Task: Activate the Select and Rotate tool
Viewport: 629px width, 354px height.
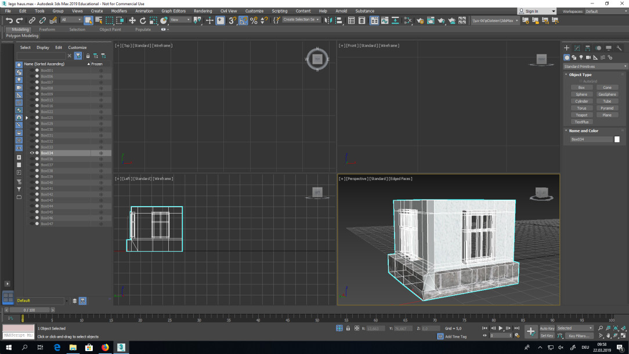Action: tap(143, 20)
